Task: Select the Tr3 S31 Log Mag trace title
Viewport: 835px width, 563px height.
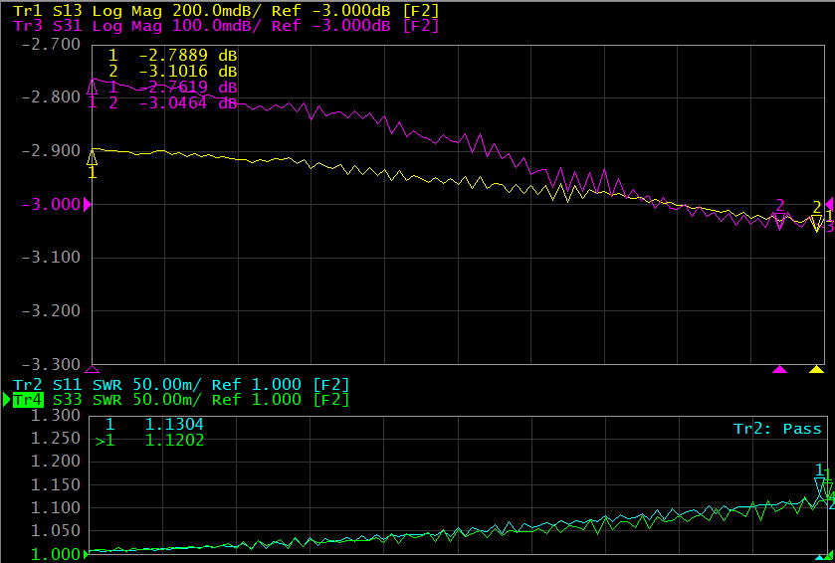Action: 226,26
